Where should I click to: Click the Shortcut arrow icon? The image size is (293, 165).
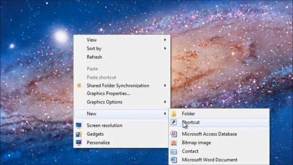174,122
